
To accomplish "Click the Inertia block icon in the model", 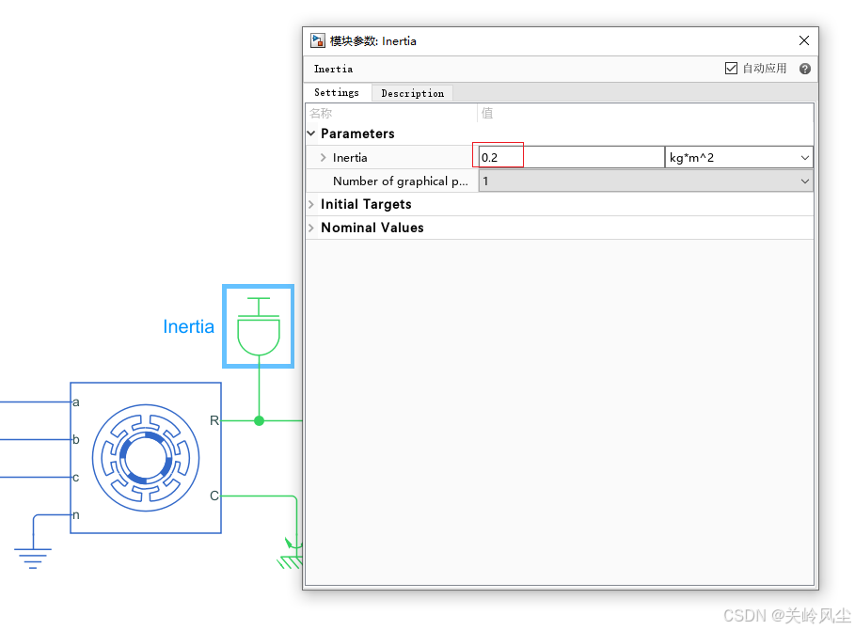I will (x=259, y=326).
